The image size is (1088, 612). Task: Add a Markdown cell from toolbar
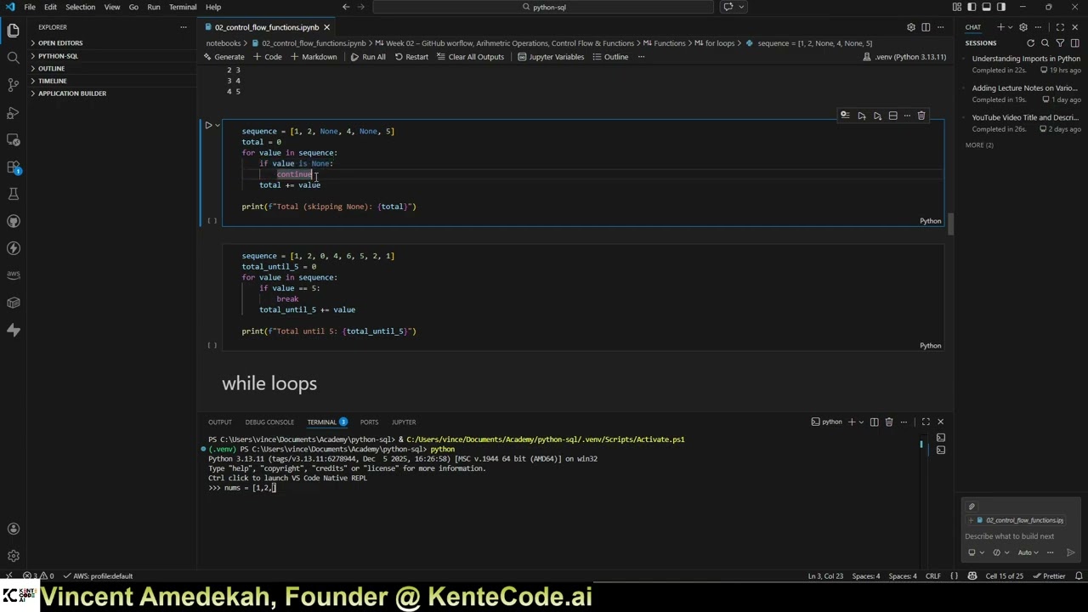[x=314, y=57]
